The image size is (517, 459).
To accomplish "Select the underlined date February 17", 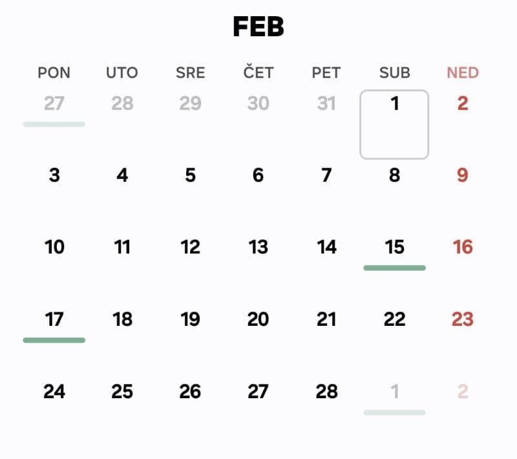I will [x=54, y=319].
